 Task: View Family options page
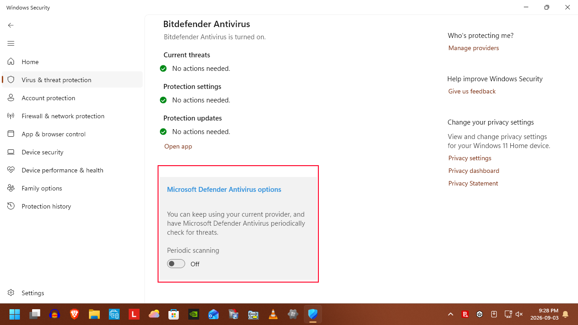point(72,188)
